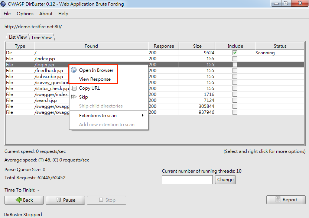Select the /search.jsp row
This screenshot has height=218, width=309.
155,100
